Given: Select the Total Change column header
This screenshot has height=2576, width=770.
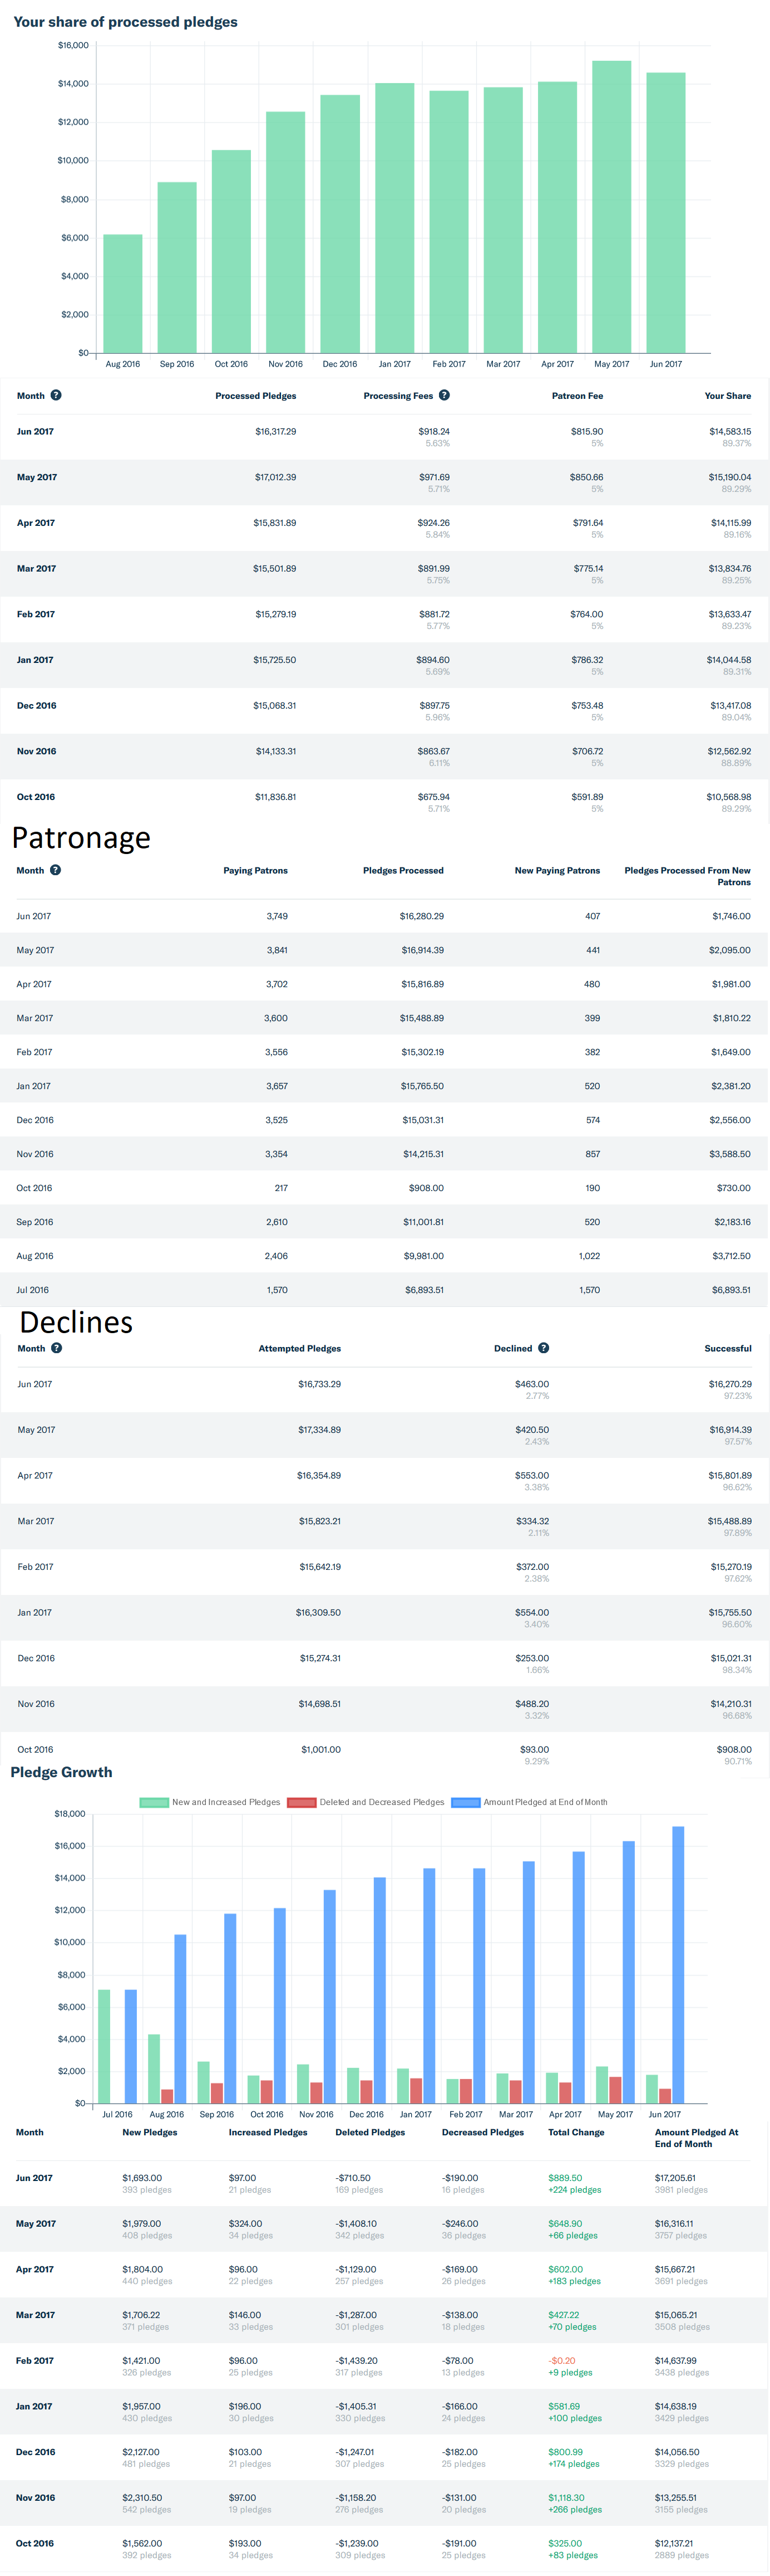Looking at the screenshot, I should pos(576,2132).
